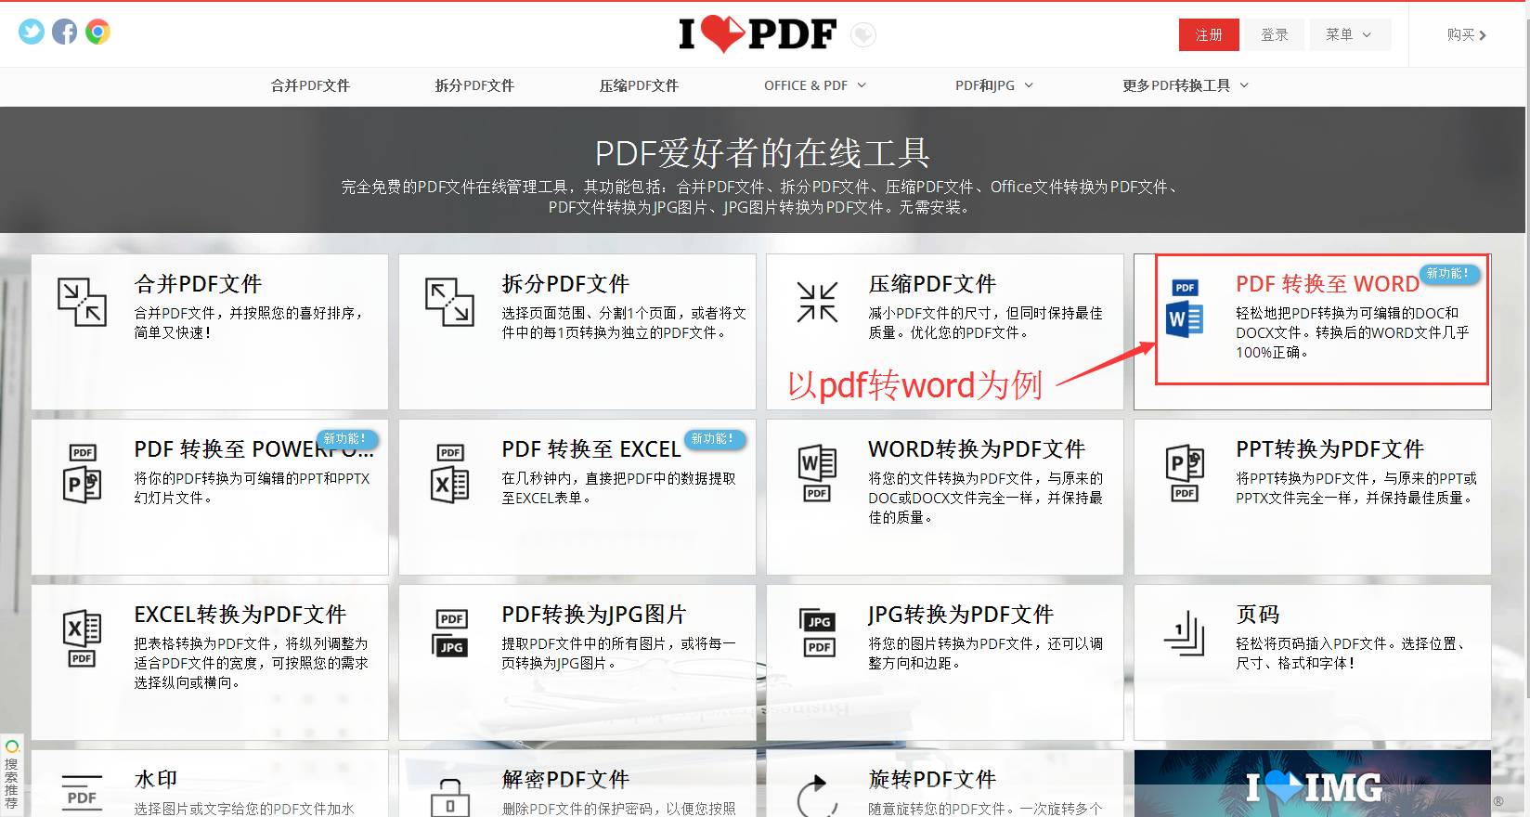This screenshot has width=1530, height=817.
Task: Click the JPG to PDF icon
Action: (x=819, y=632)
